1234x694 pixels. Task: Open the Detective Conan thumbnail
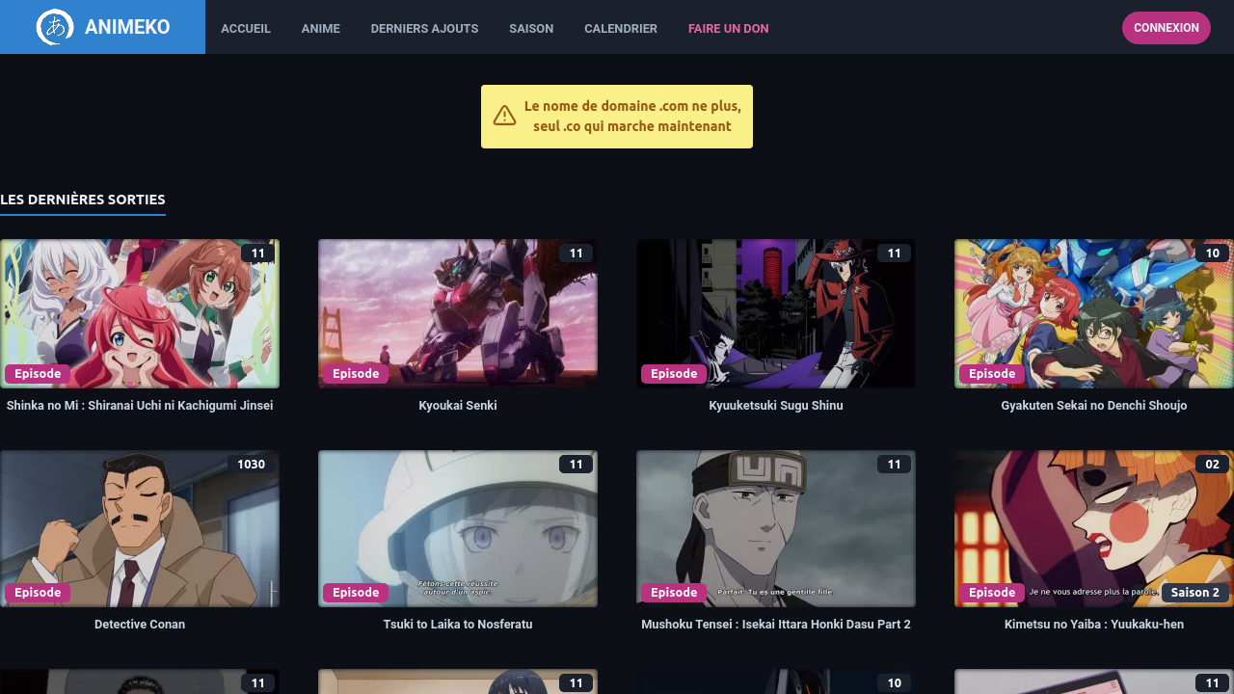(x=140, y=529)
